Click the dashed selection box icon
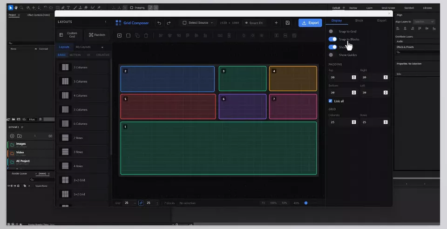 (129, 35)
